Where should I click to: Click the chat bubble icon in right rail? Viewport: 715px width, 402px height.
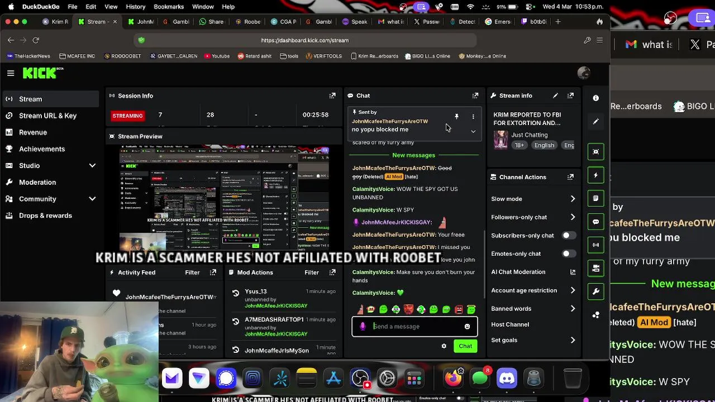[x=596, y=222]
